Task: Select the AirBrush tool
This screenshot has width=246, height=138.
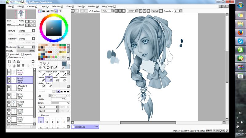Action: (49, 73)
